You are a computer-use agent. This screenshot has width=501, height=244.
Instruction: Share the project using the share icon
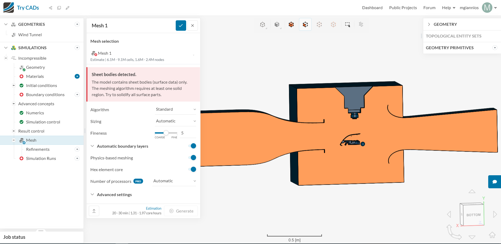(50, 8)
